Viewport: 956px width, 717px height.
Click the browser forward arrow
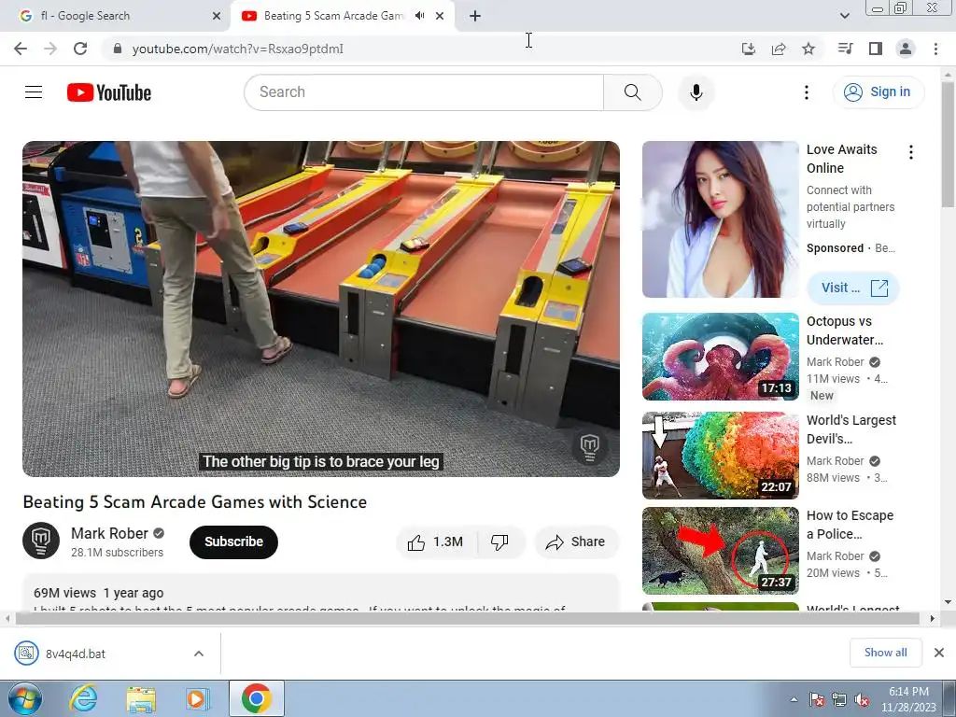[50, 49]
